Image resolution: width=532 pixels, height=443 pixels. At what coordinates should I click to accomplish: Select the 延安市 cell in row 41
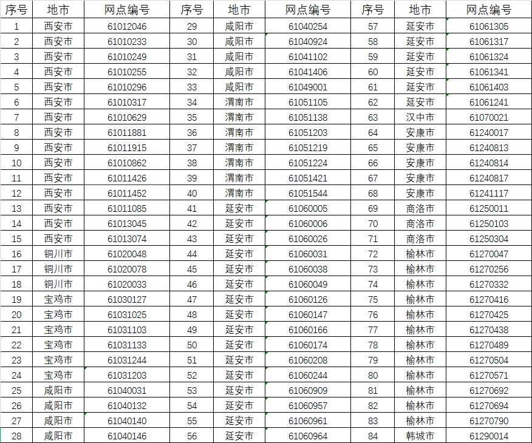240,209
